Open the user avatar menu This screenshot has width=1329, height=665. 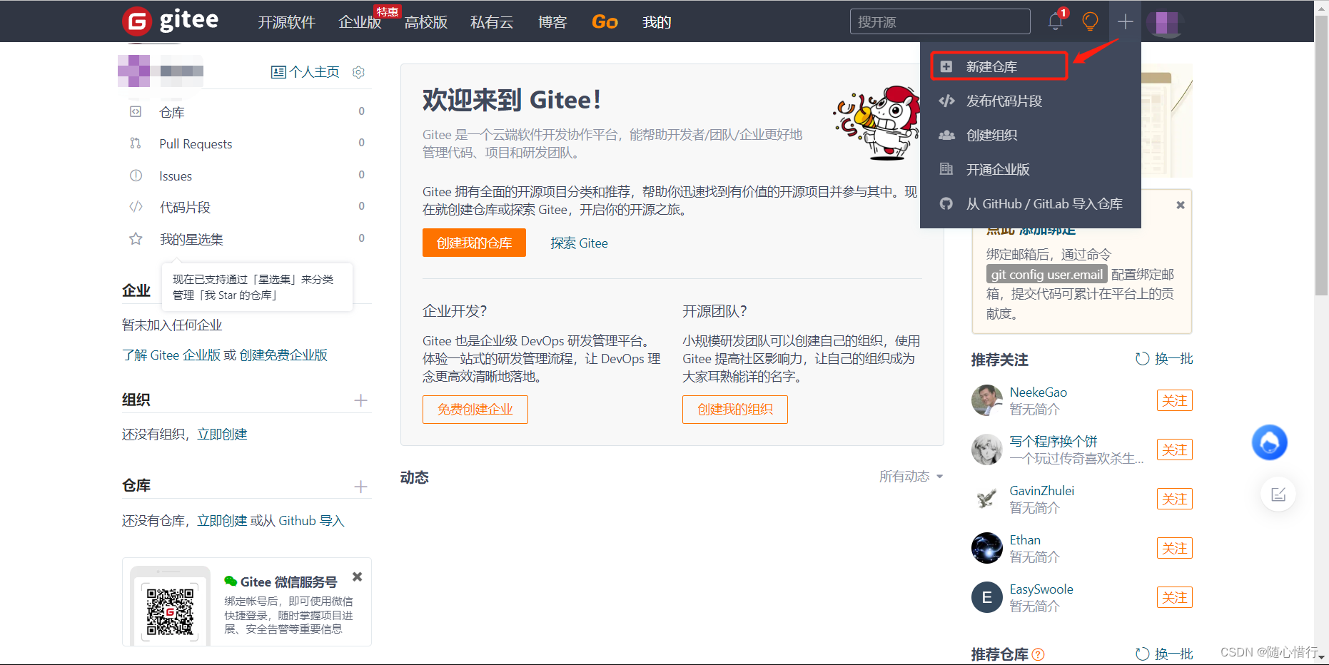[x=1166, y=22]
